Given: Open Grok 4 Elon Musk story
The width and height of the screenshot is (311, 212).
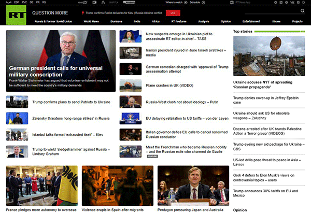Looking at the screenshot, I should [264, 178].
